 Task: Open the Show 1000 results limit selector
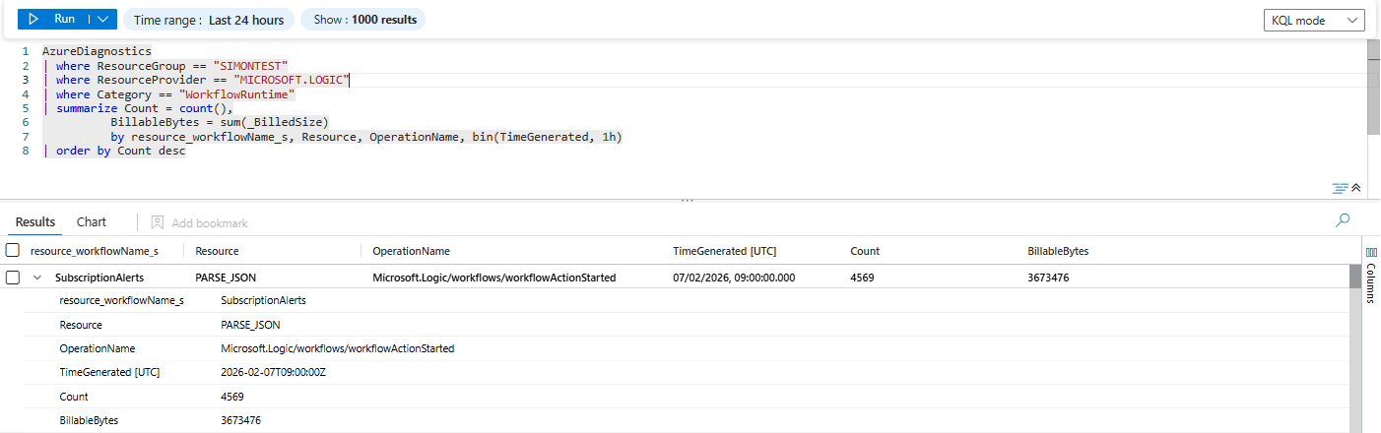[x=362, y=20]
